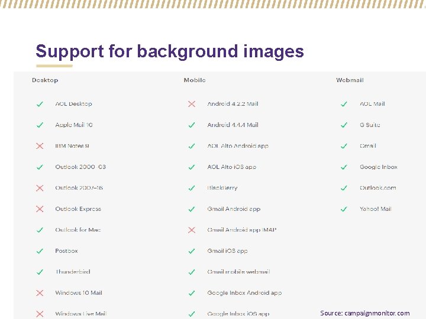Click the Outlook 2000-03 text
426x319 pixels.
80,167
